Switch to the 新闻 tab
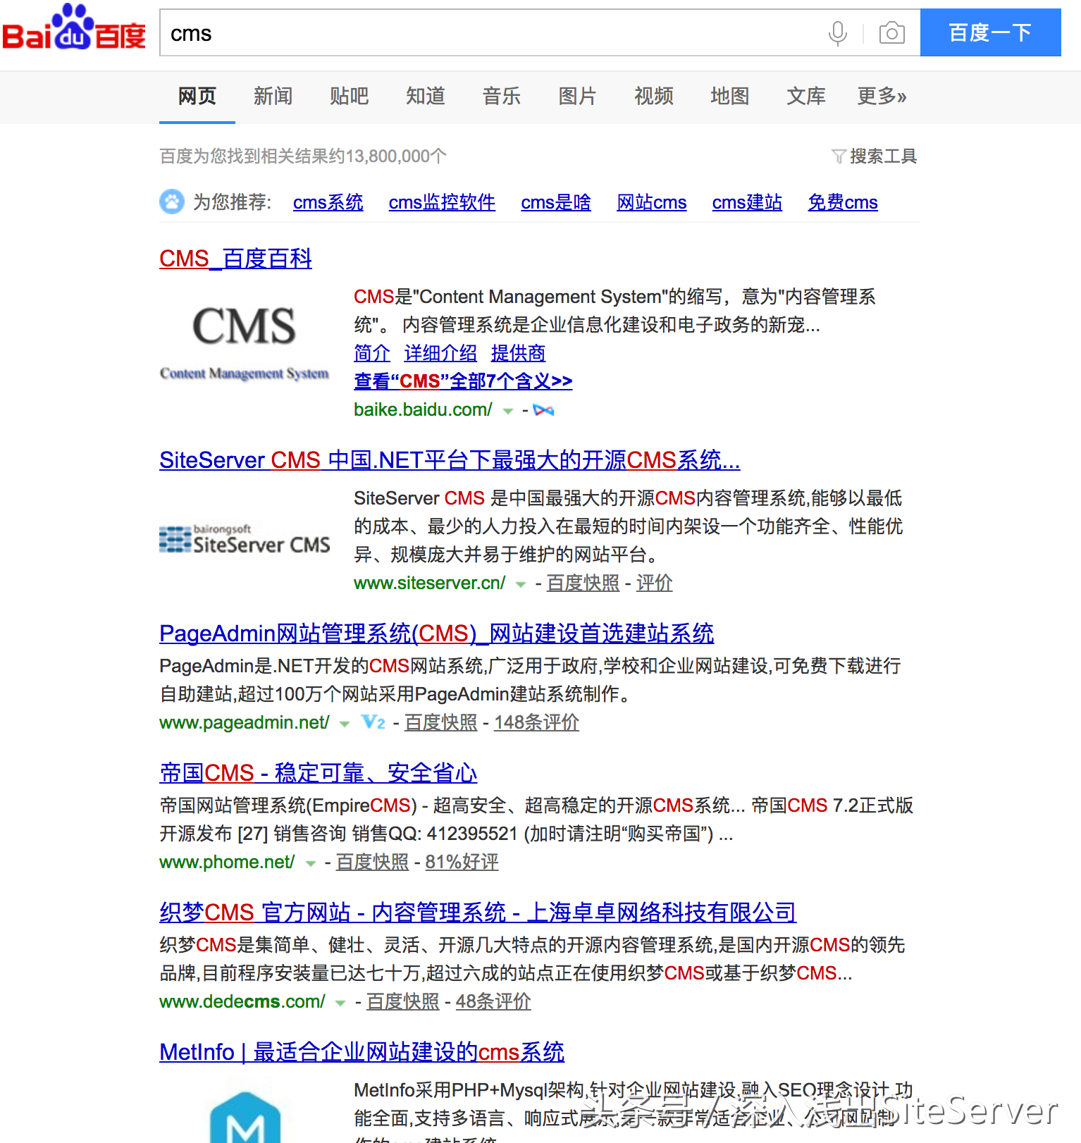This screenshot has width=1081, height=1143. coord(273,96)
